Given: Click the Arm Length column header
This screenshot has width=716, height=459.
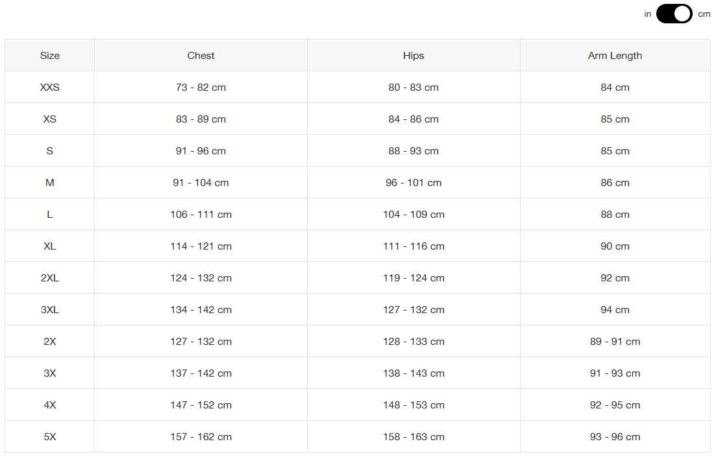Looking at the screenshot, I should (x=615, y=56).
